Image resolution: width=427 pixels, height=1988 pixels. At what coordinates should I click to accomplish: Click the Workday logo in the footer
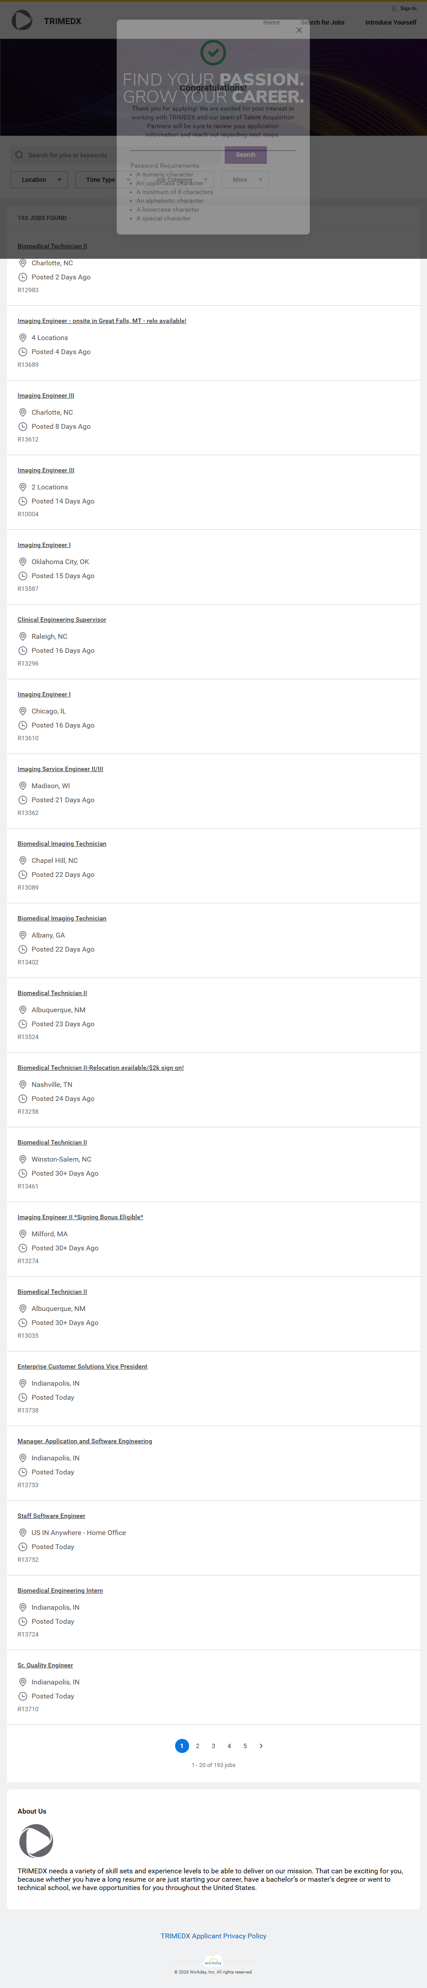tap(213, 1962)
